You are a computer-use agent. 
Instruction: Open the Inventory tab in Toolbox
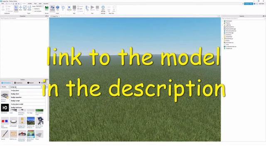click(18, 83)
